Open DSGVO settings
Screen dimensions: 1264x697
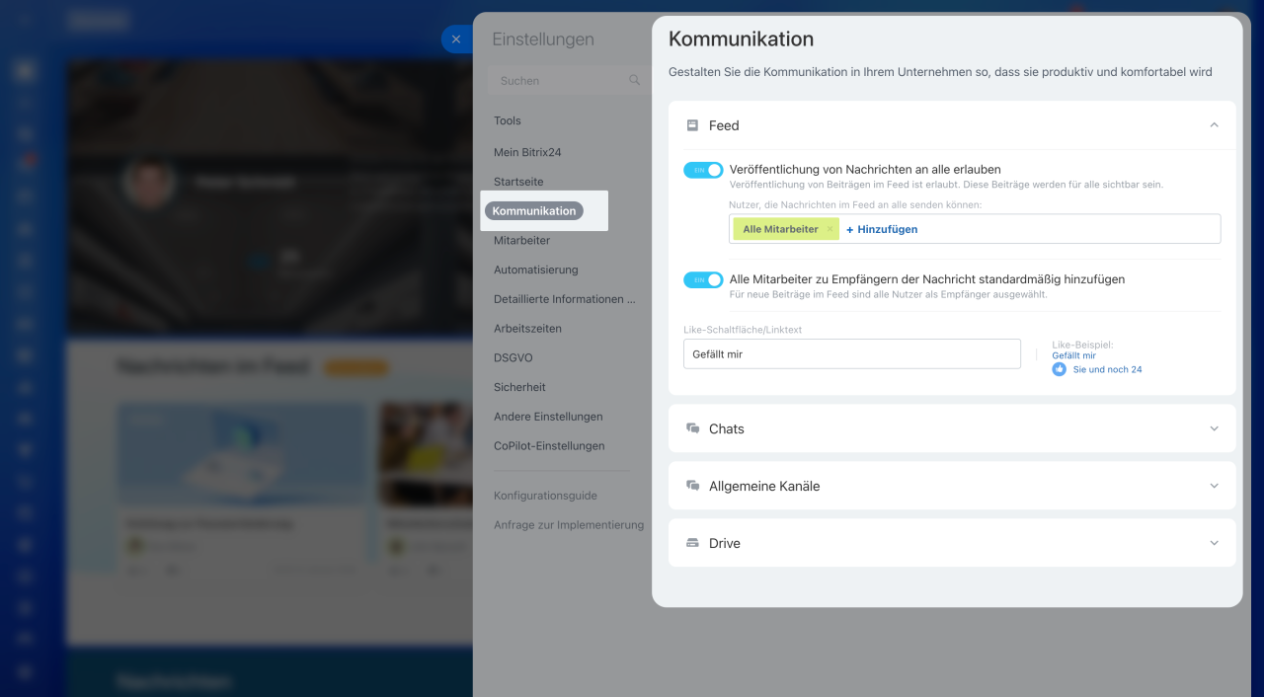click(x=513, y=357)
